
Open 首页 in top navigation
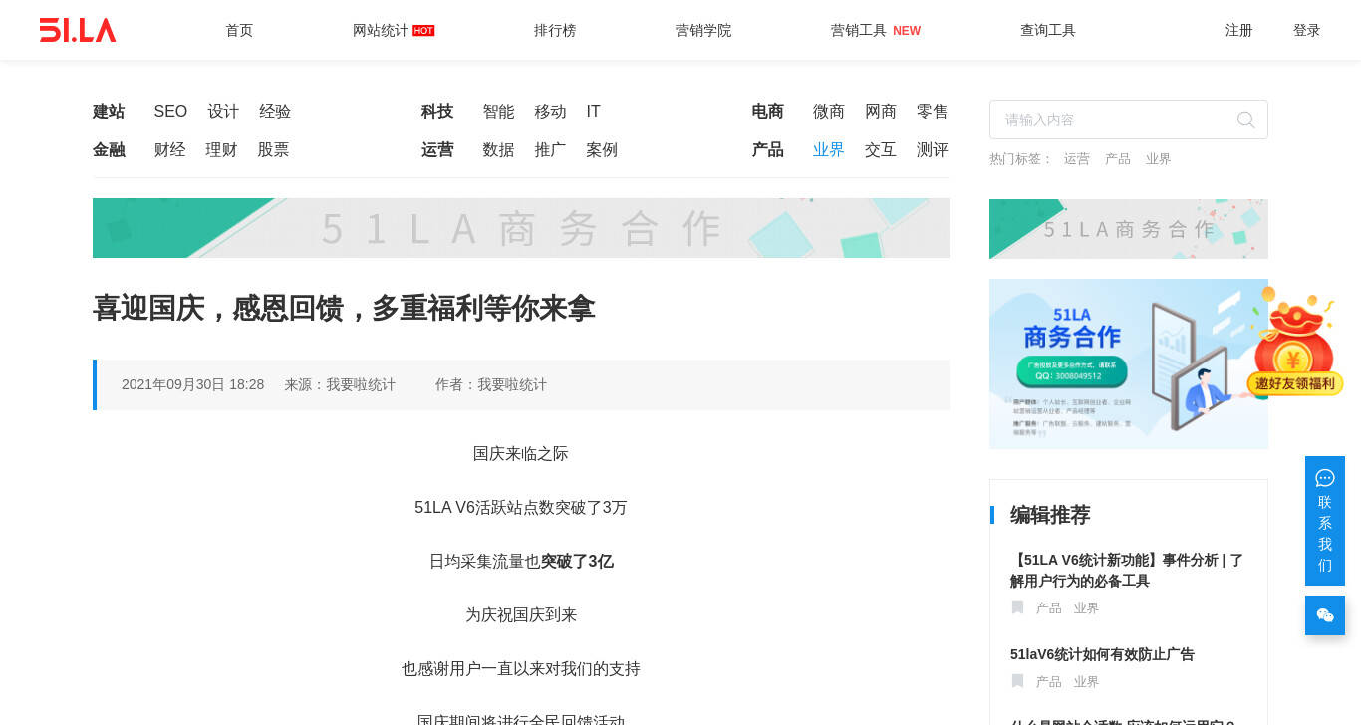click(x=239, y=30)
